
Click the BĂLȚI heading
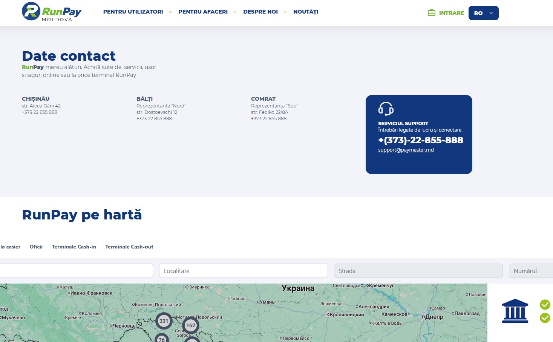144,99
